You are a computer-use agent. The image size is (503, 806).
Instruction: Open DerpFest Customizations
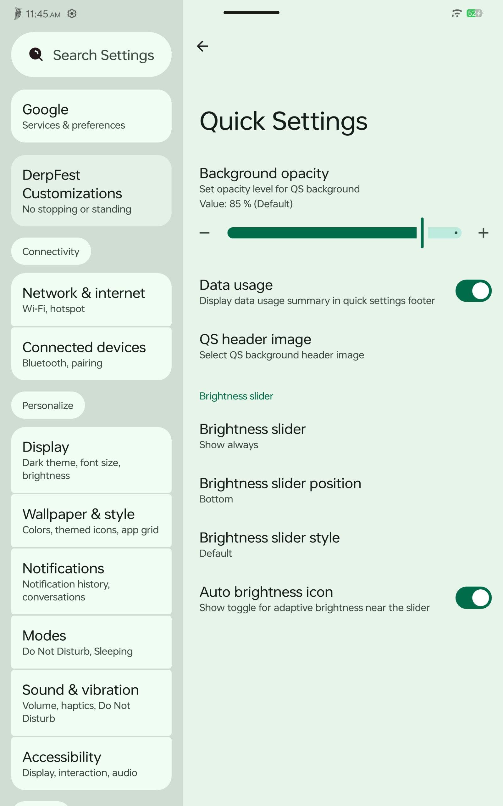coord(91,191)
